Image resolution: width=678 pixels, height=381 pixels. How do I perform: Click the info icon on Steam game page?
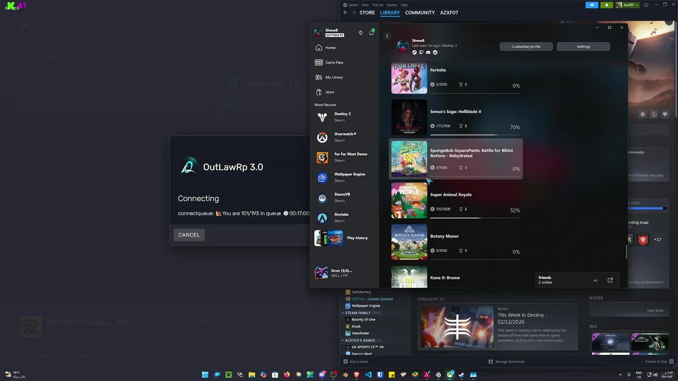pyautogui.click(x=654, y=114)
